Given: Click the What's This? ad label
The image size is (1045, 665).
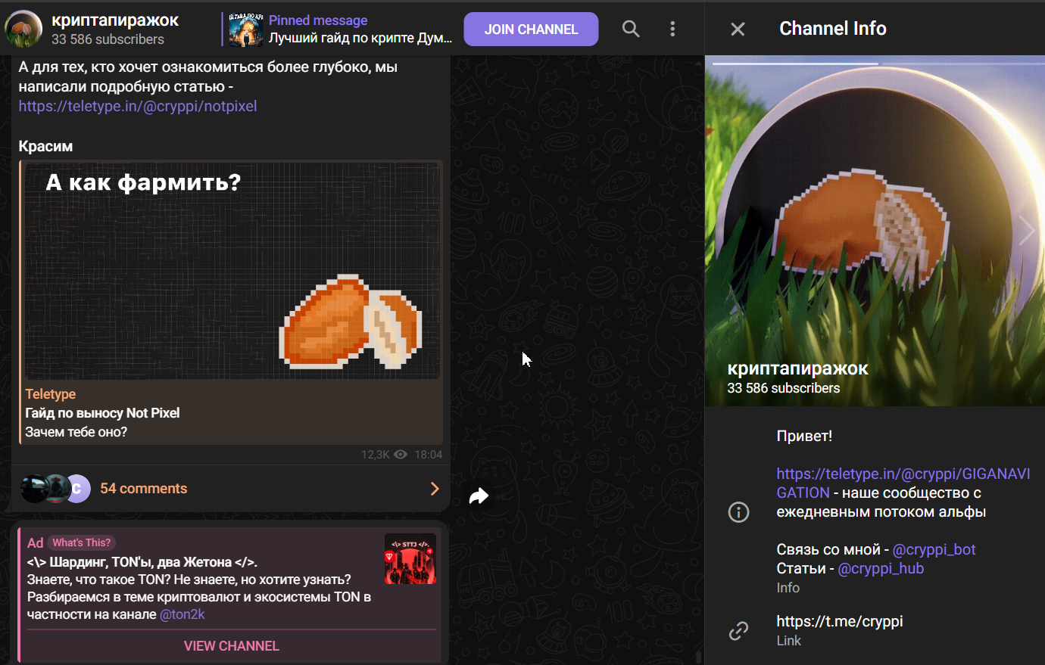Looking at the screenshot, I should (x=82, y=542).
